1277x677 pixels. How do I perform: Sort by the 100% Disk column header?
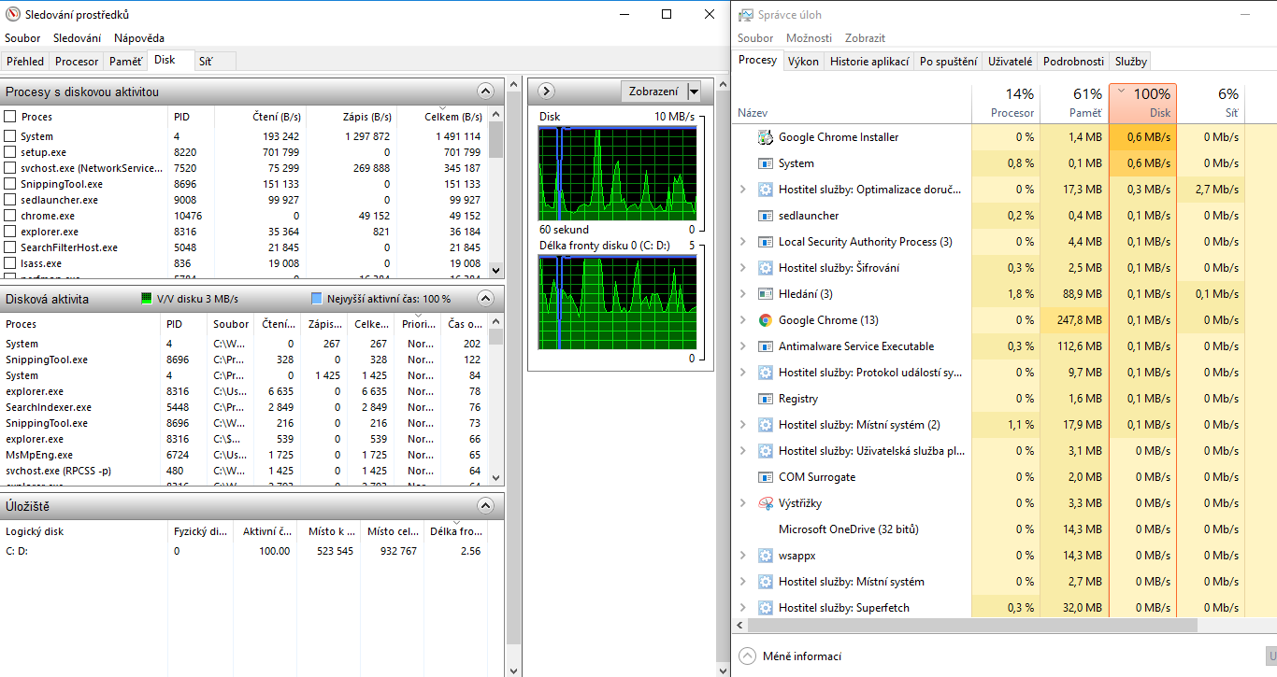coord(1142,103)
